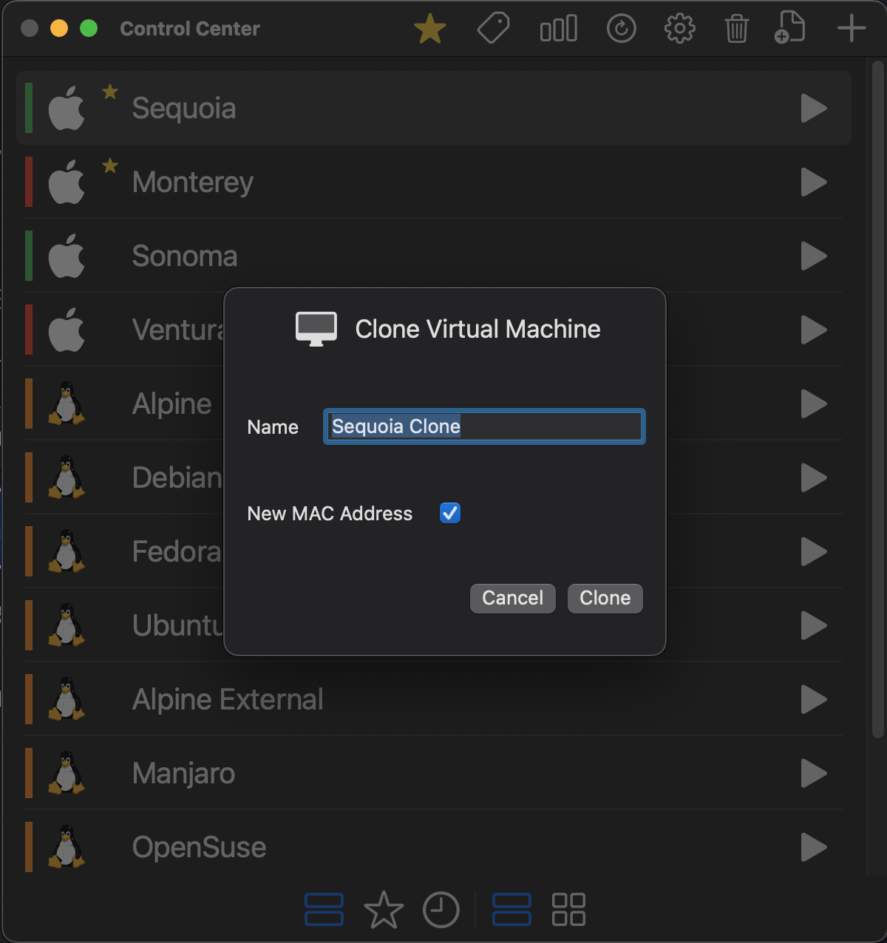
Task: Open the tag toolbar icon
Action: point(494,29)
